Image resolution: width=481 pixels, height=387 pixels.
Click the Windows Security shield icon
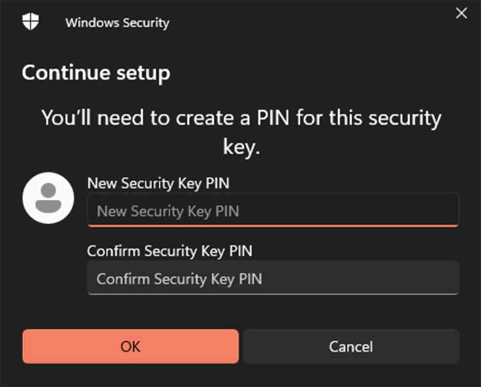31,22
